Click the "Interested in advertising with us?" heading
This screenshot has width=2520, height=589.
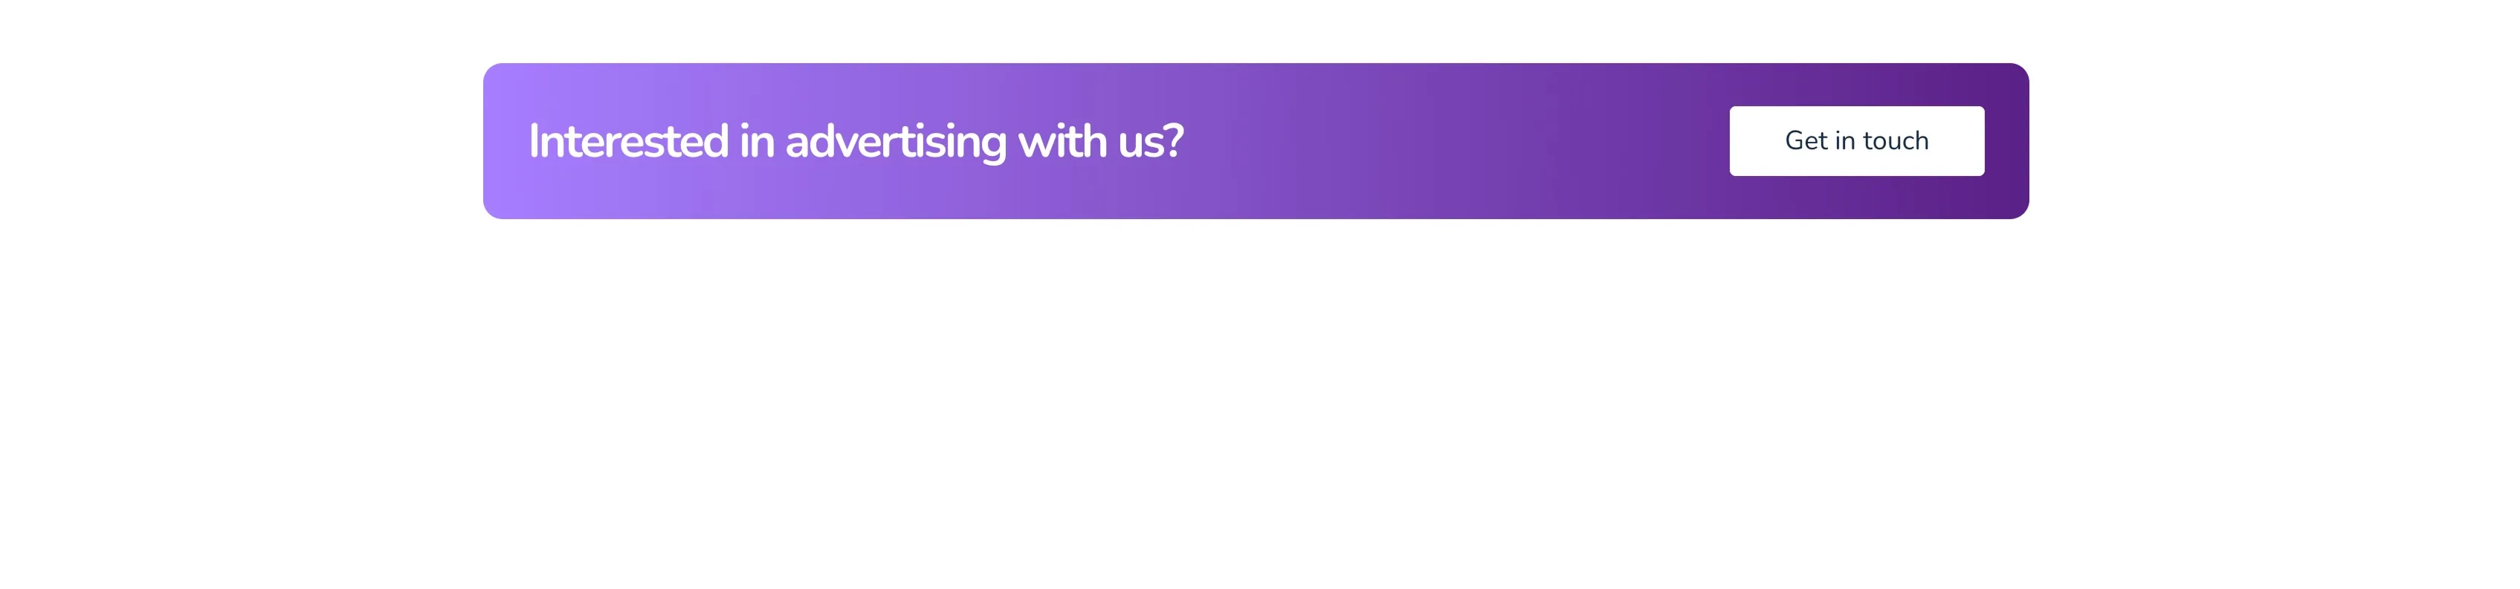(855, 142)
